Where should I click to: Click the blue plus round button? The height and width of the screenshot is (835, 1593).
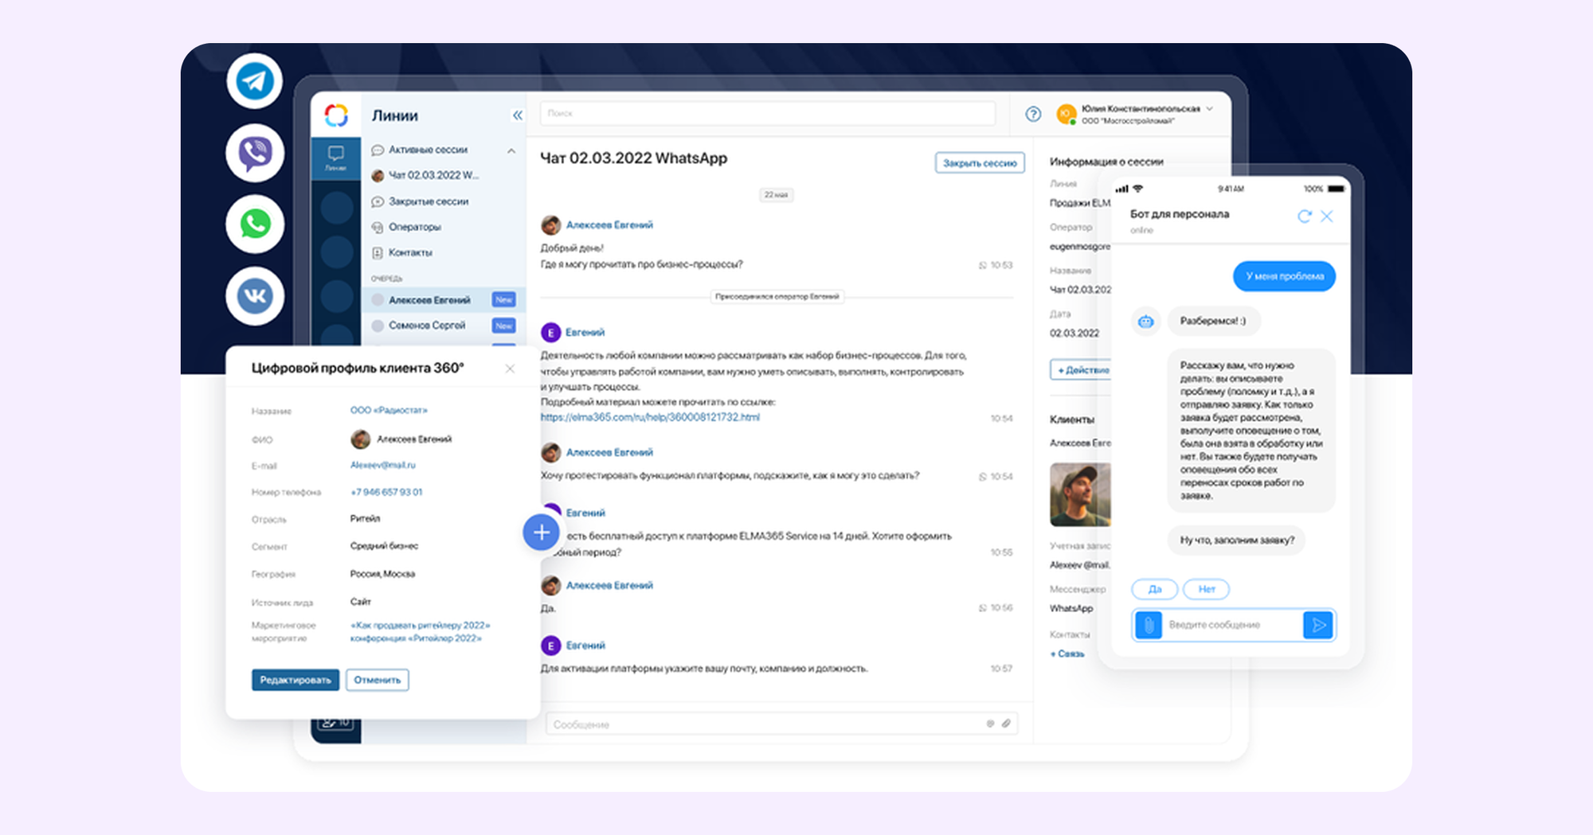541,533
